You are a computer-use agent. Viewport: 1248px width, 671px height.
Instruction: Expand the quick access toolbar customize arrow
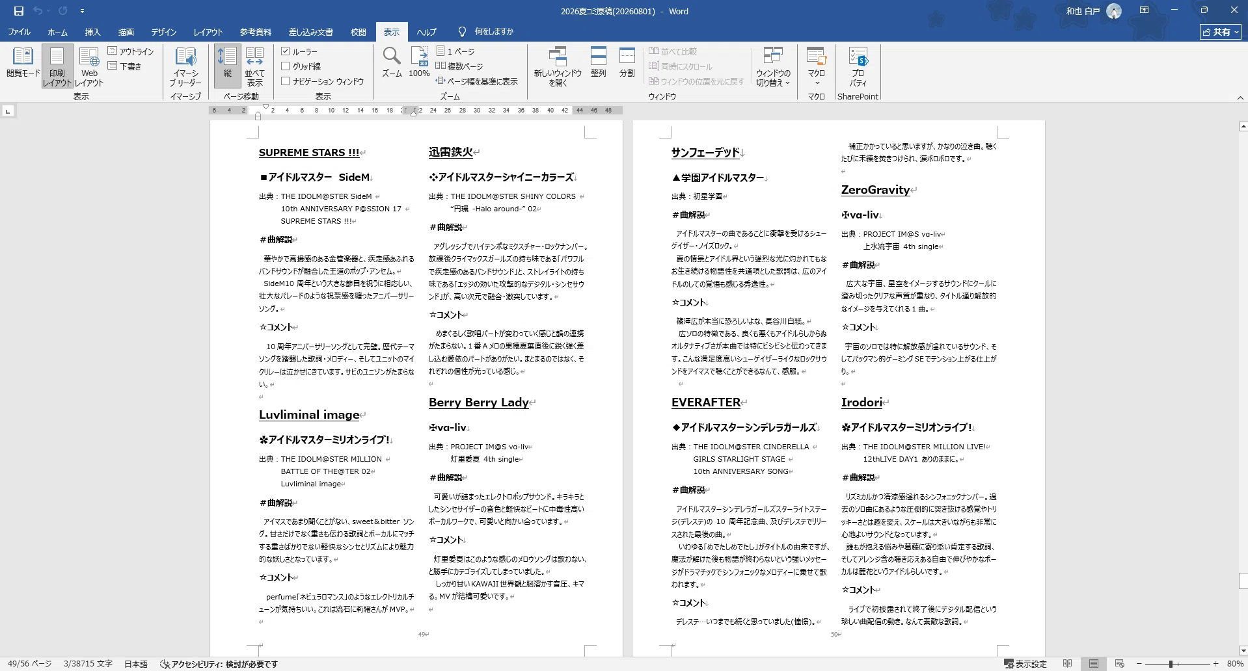click(82, 11)
